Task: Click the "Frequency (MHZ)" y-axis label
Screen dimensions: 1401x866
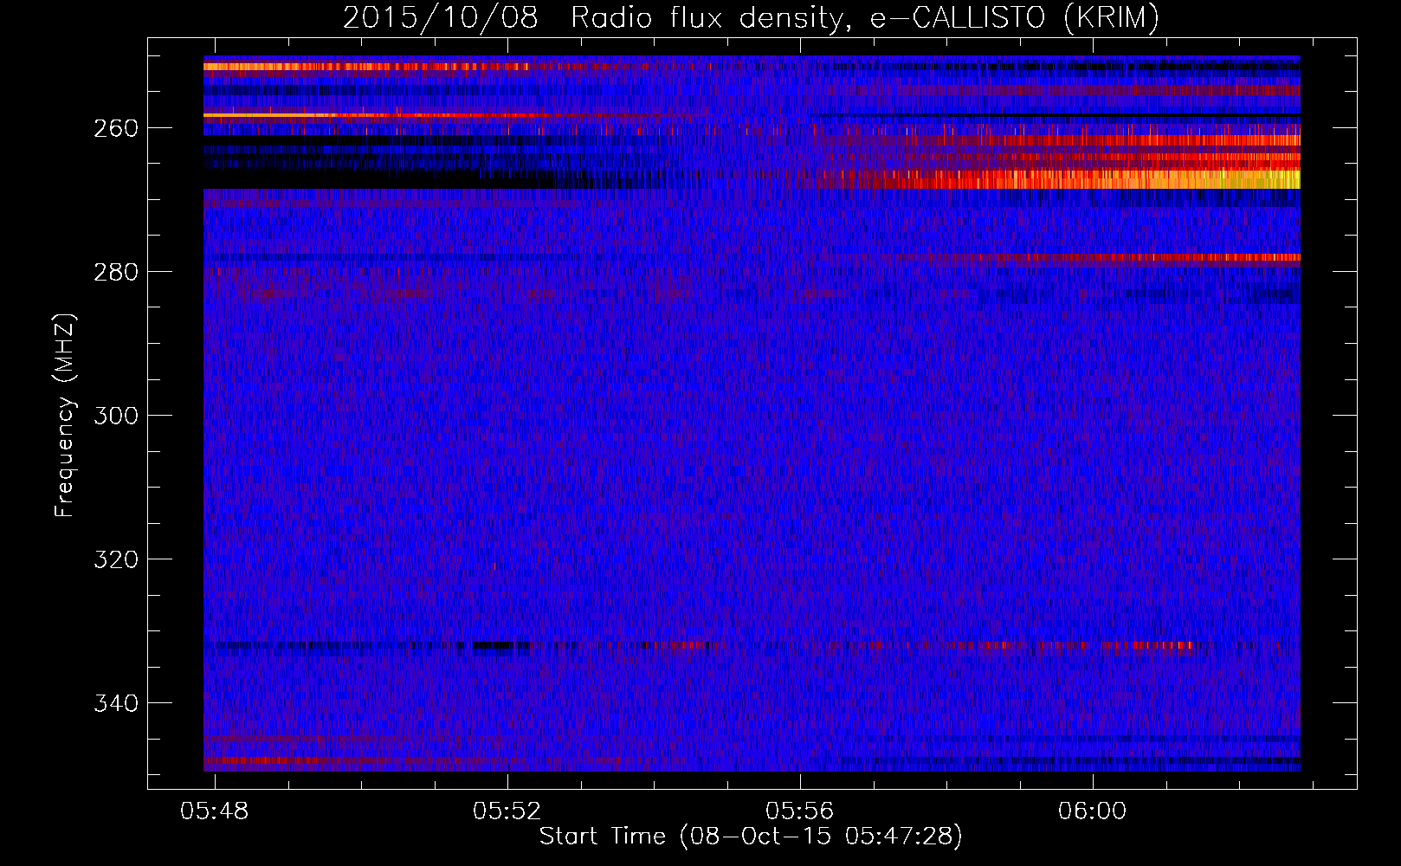Action: (x=65, y=415)
